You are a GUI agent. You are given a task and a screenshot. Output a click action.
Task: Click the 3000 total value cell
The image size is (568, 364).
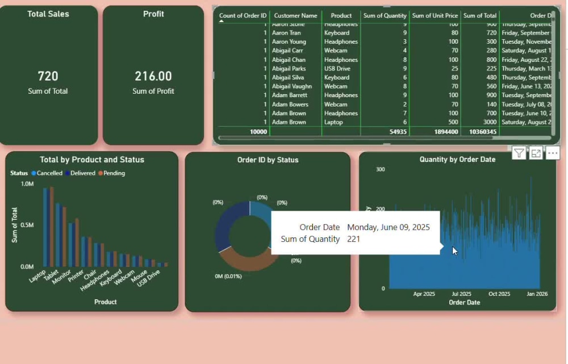point(490,122)
